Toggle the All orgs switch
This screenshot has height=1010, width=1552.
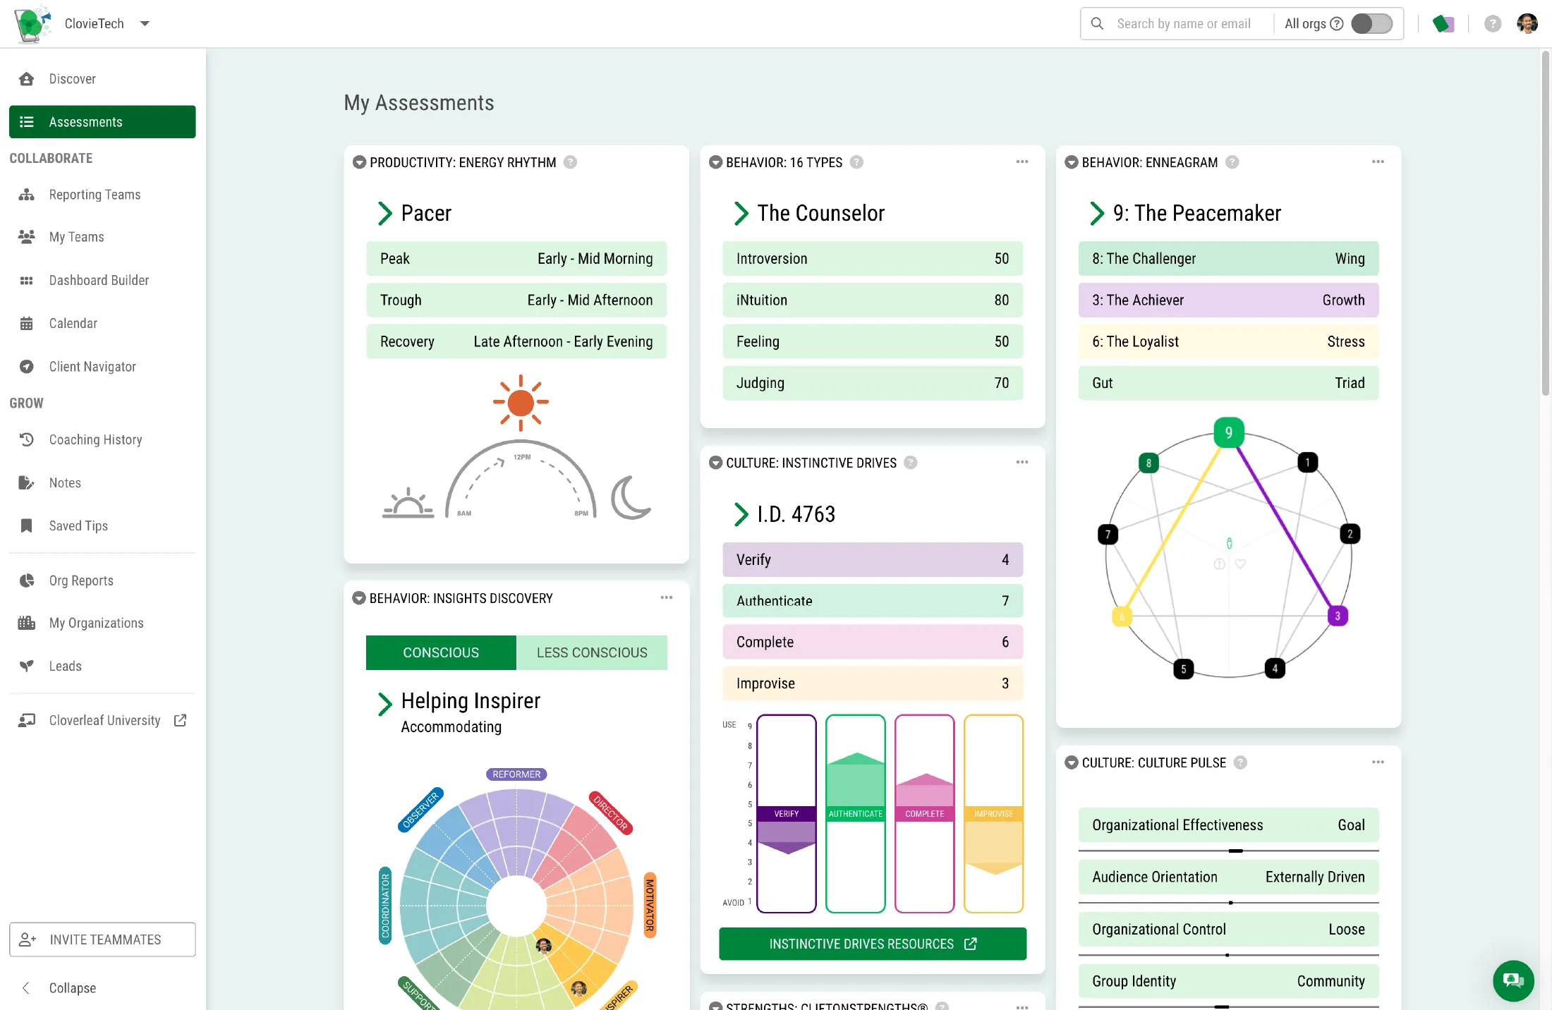coord(1371,24)
